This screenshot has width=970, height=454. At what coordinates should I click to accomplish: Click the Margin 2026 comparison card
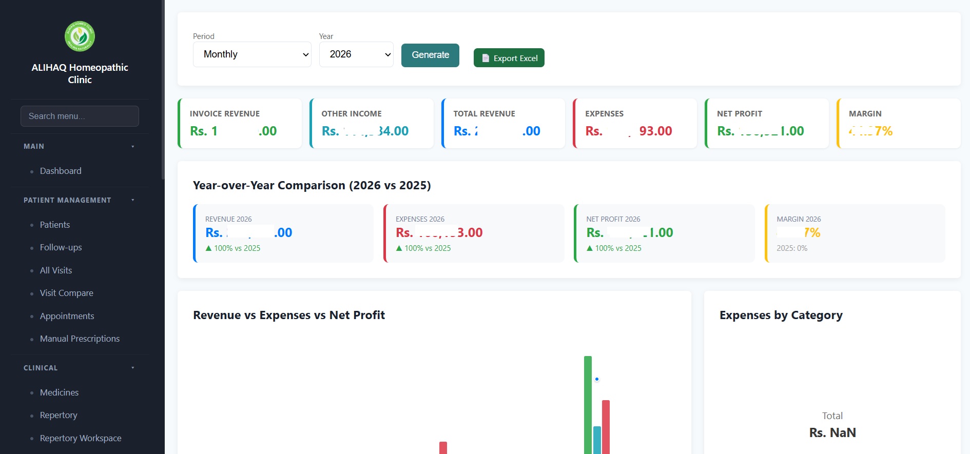(x=855, y=233)
